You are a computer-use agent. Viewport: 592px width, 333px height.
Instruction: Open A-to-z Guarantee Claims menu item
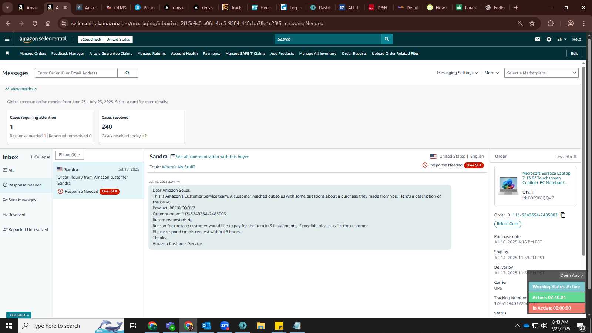tap(111, 53)
